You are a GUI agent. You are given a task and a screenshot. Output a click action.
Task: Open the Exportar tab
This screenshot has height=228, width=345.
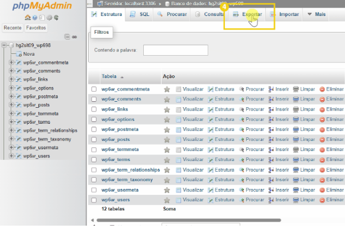(247, 14)
